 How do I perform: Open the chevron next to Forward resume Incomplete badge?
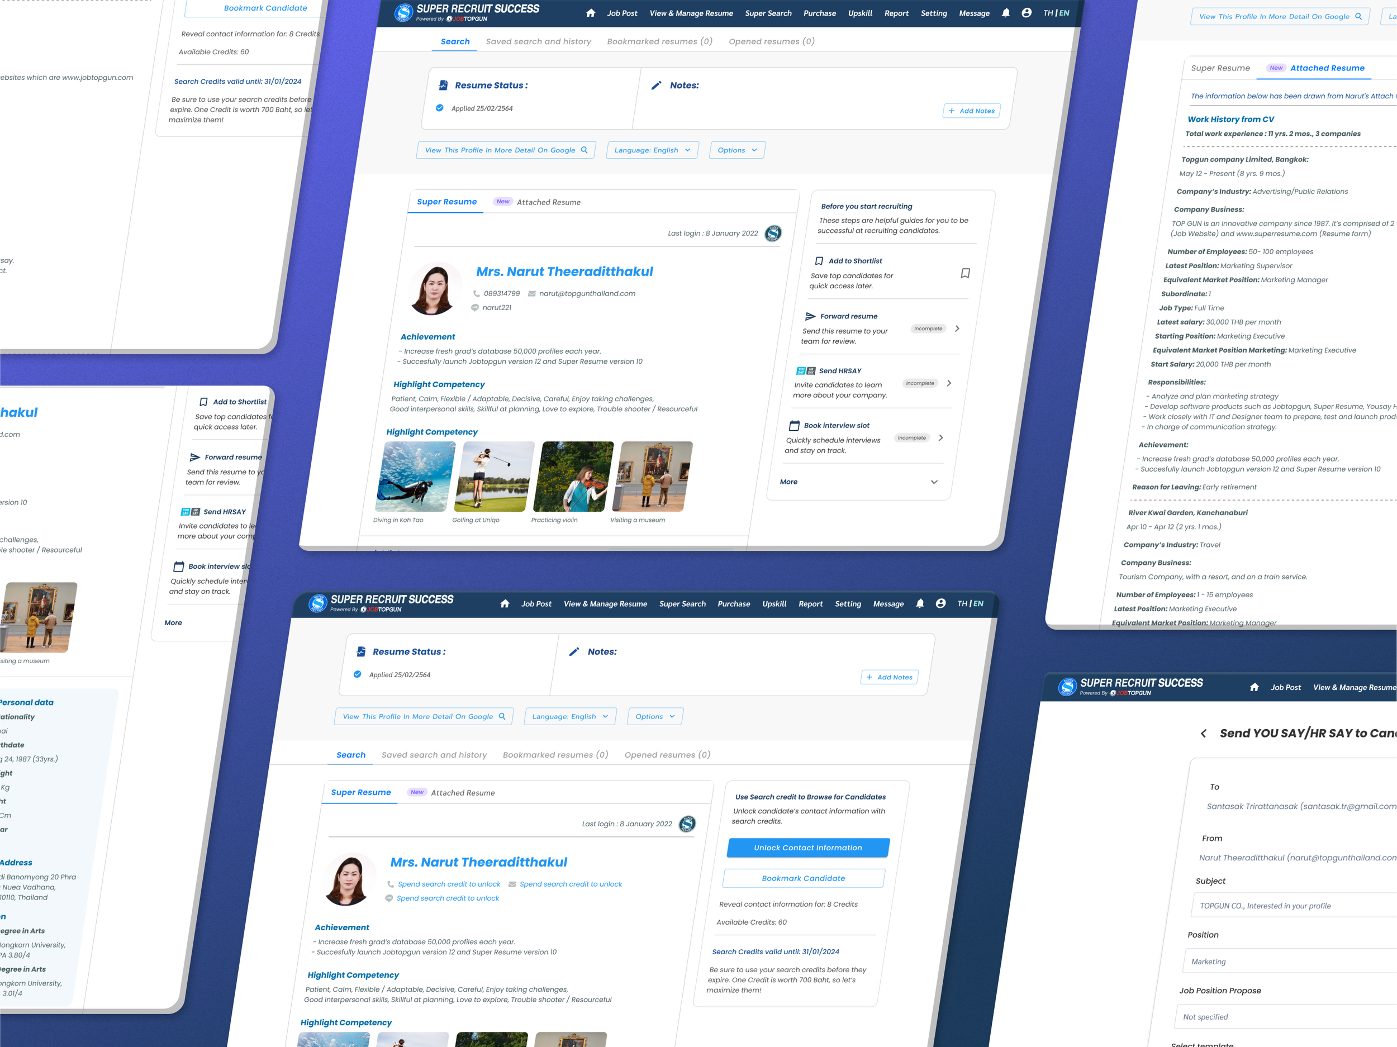957,329
